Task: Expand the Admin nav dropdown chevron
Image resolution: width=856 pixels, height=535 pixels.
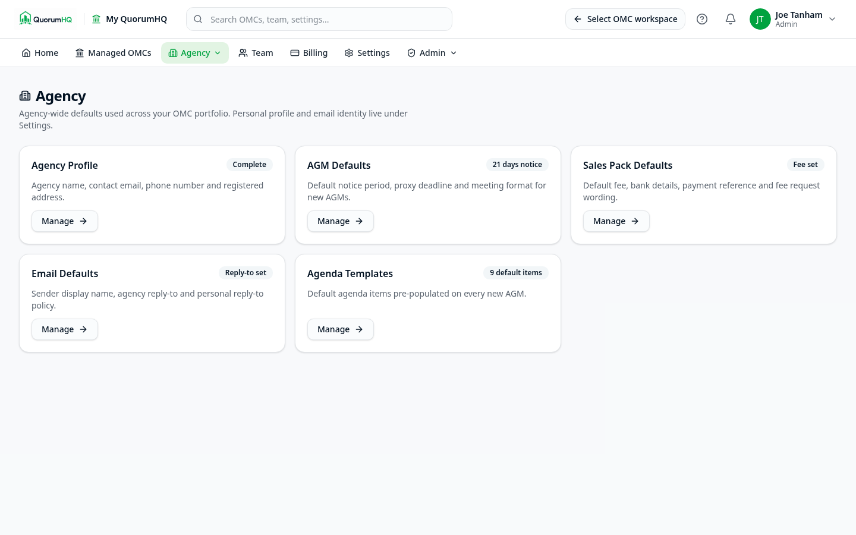Action: [454, 53]
